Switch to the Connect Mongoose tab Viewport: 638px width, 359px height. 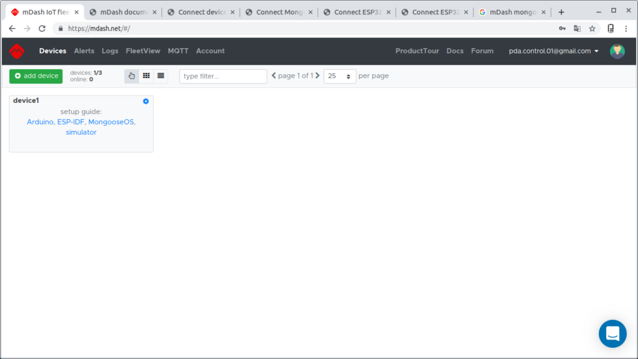(279, 12)
